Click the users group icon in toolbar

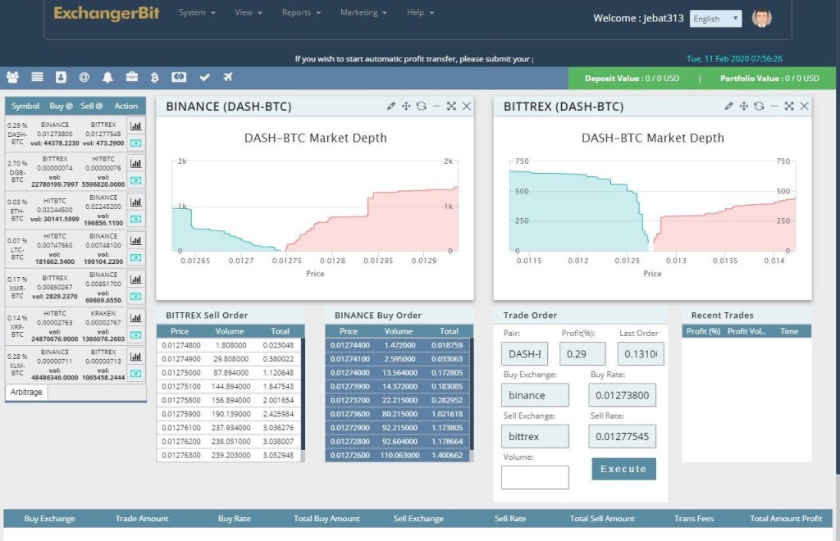tap(12, 77)
